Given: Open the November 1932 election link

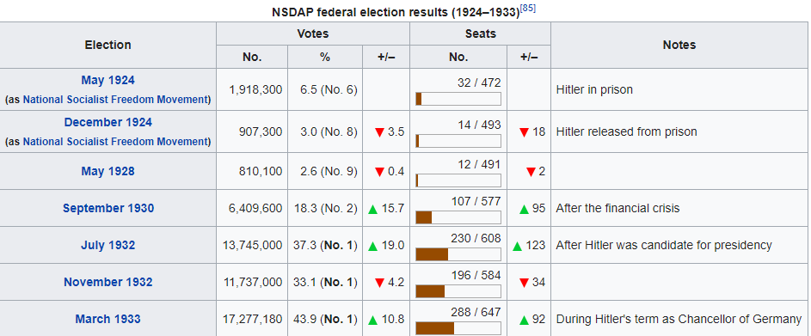Looking at the screenshot, I should coord(108,282).
